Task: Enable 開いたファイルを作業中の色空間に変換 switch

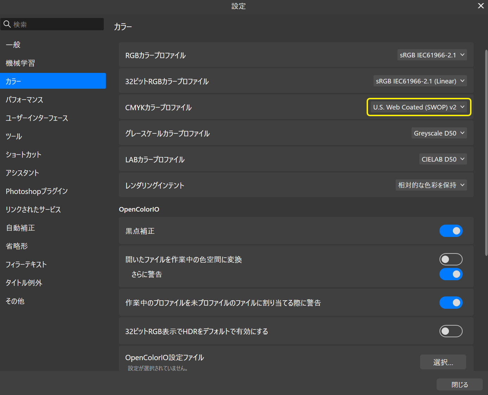Action: 451,259
